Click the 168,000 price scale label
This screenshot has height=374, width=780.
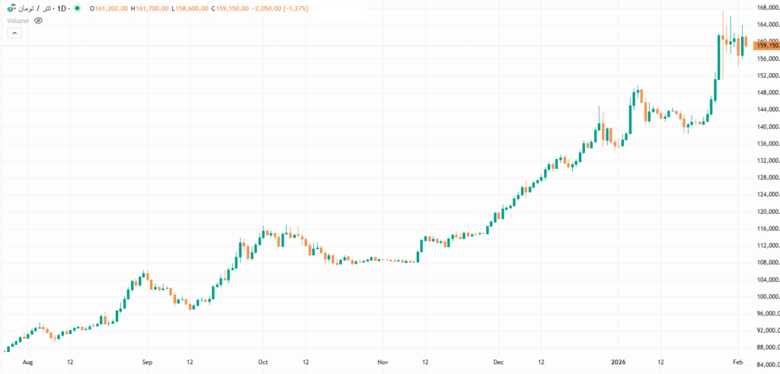tap(767, 8)
